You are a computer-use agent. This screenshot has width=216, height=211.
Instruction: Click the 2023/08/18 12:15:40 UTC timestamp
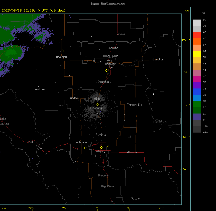pos(25,11)
